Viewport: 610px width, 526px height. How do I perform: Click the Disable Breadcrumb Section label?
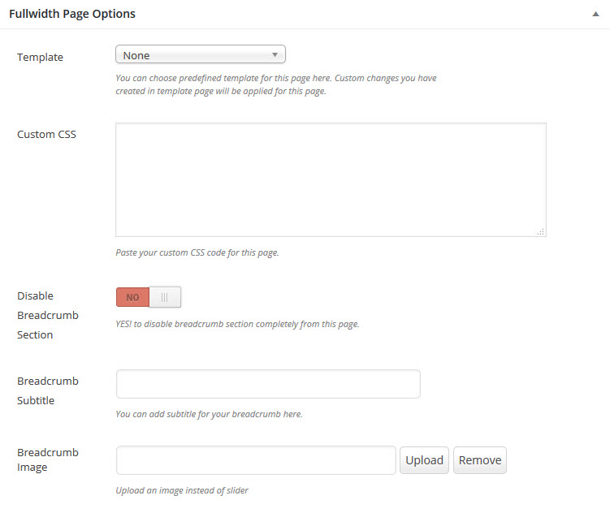click(48, 315)
